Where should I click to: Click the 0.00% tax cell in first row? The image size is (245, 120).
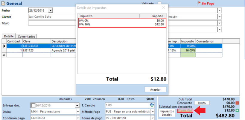click(x=188, y=46)
